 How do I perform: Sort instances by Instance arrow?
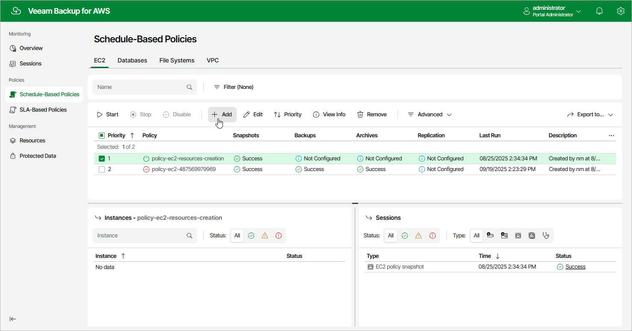[123, 256]
